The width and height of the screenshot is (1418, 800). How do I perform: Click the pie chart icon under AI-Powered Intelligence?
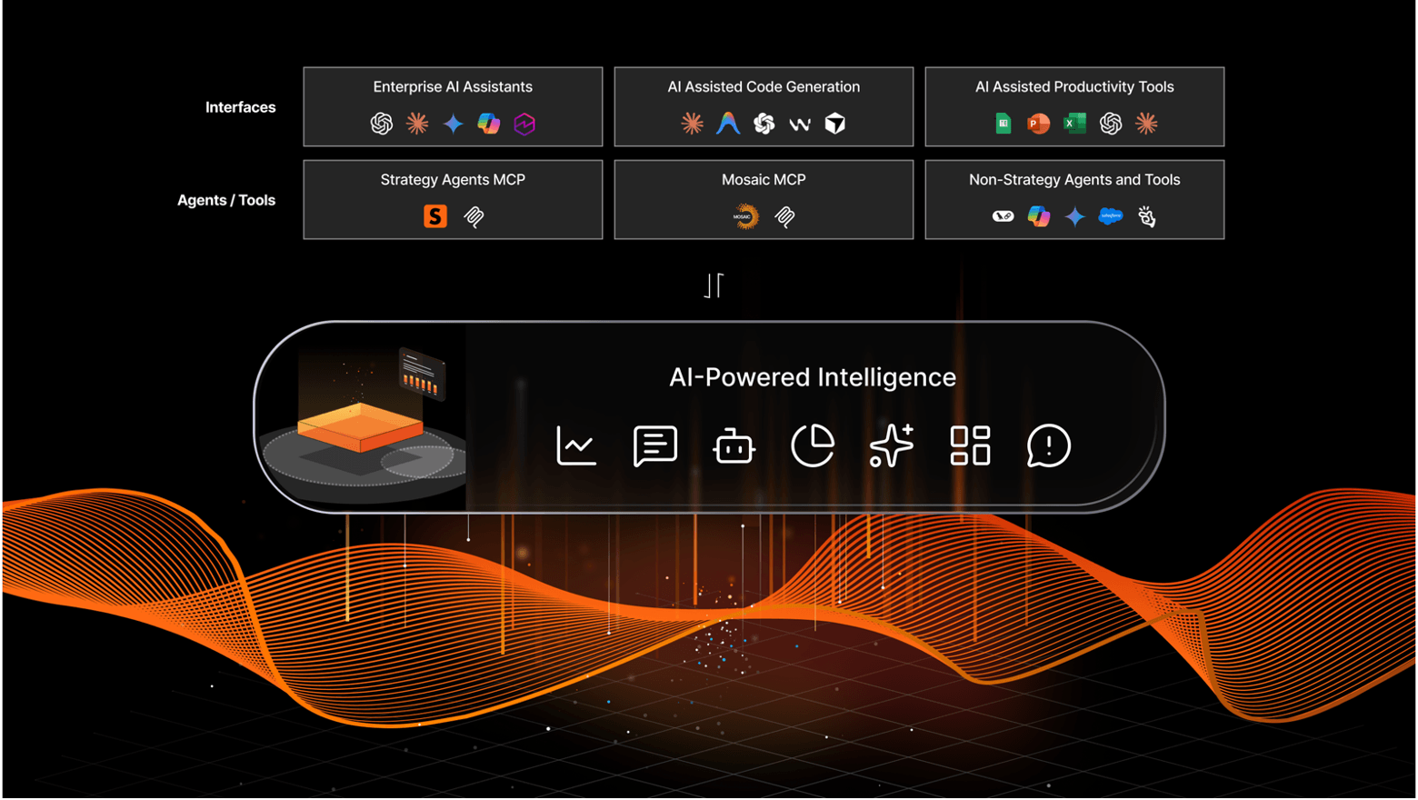[x=813, y=445]
